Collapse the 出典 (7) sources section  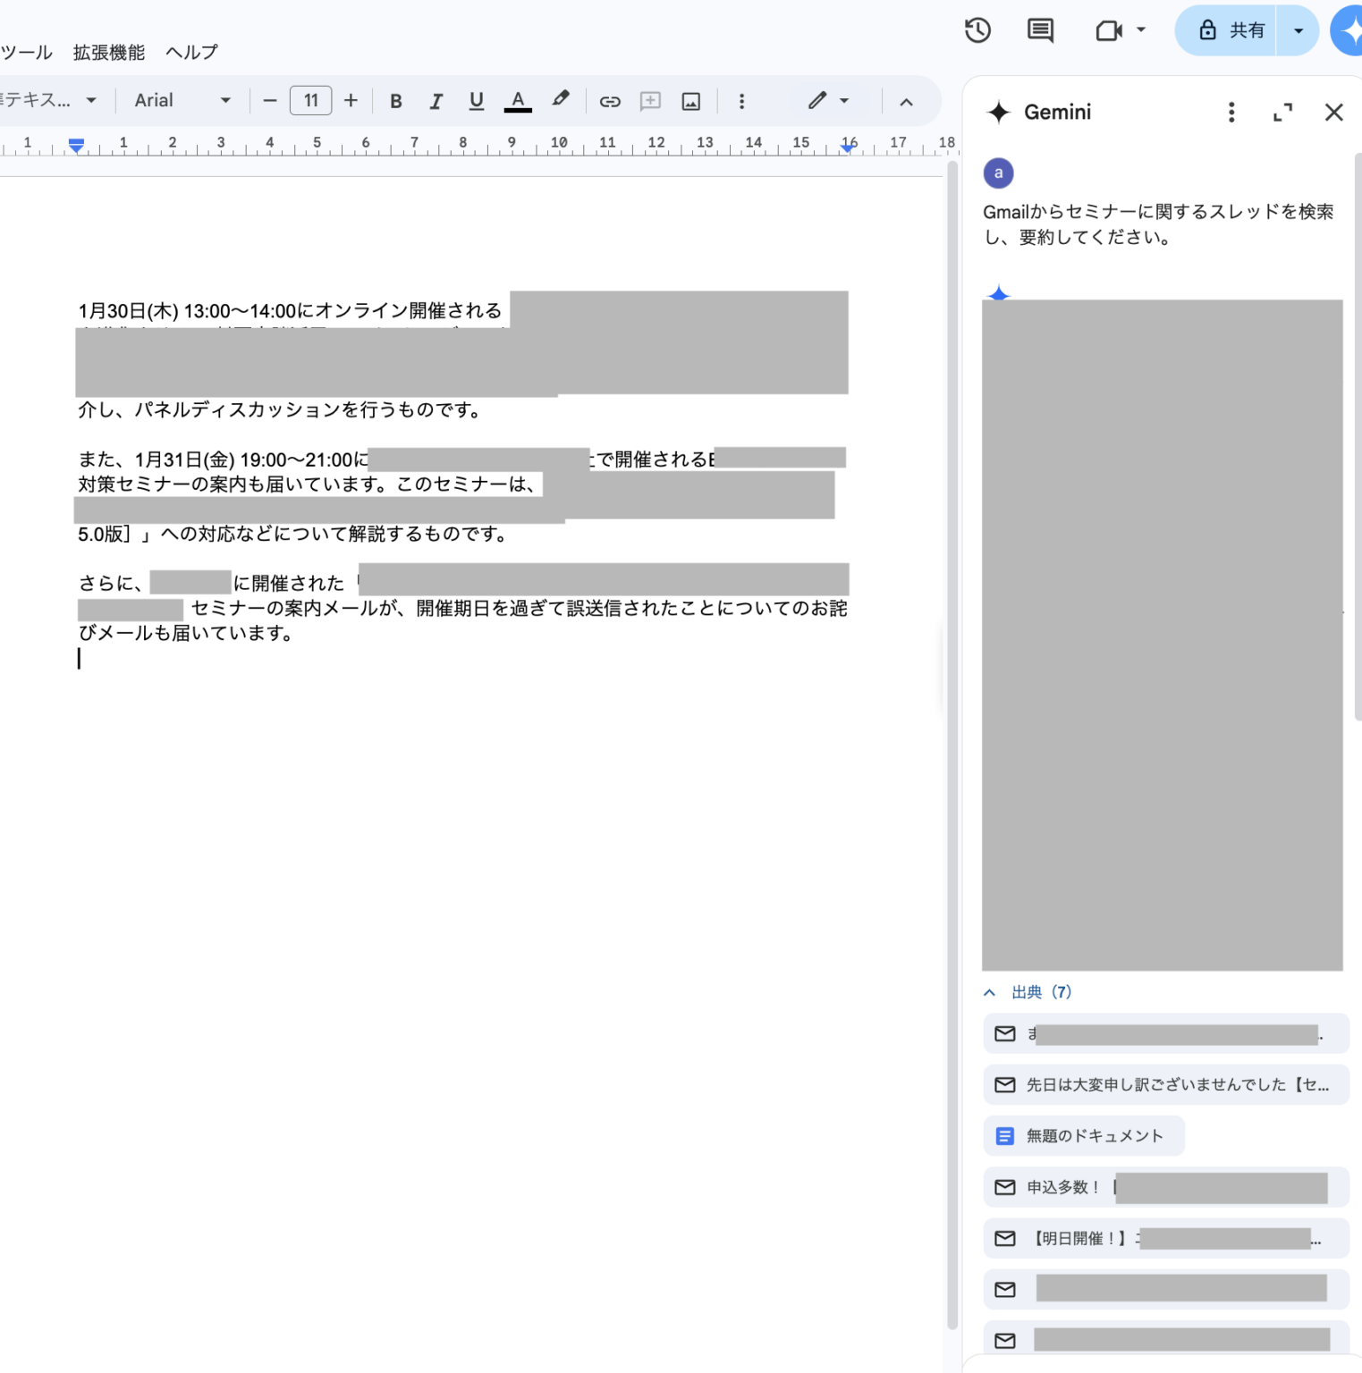coord(989,992)
